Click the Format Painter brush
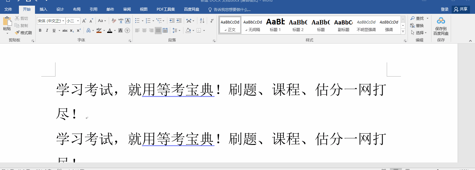 click(x=17, y=33)
